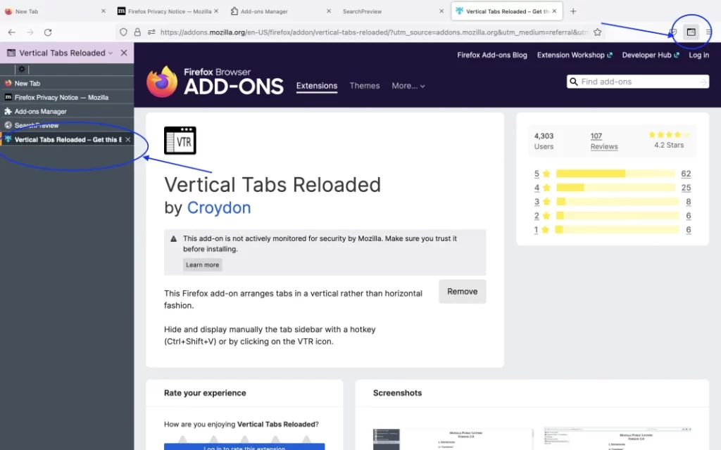
Task: Close the active Vertical Tabs Reloaded top tab
Action: [x=554, y=11]
